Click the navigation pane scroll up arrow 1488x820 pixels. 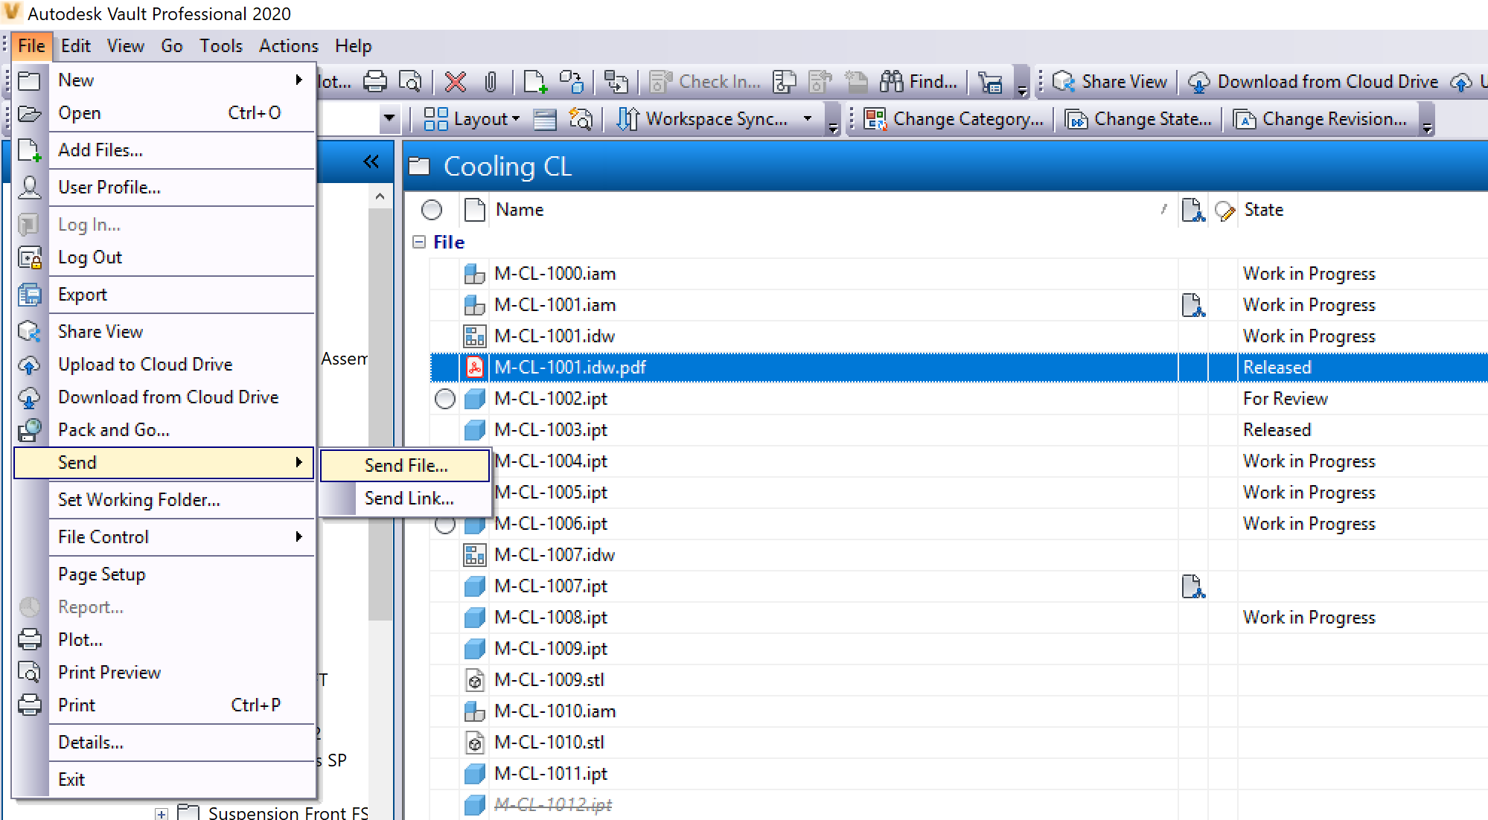tap(380, 196)
